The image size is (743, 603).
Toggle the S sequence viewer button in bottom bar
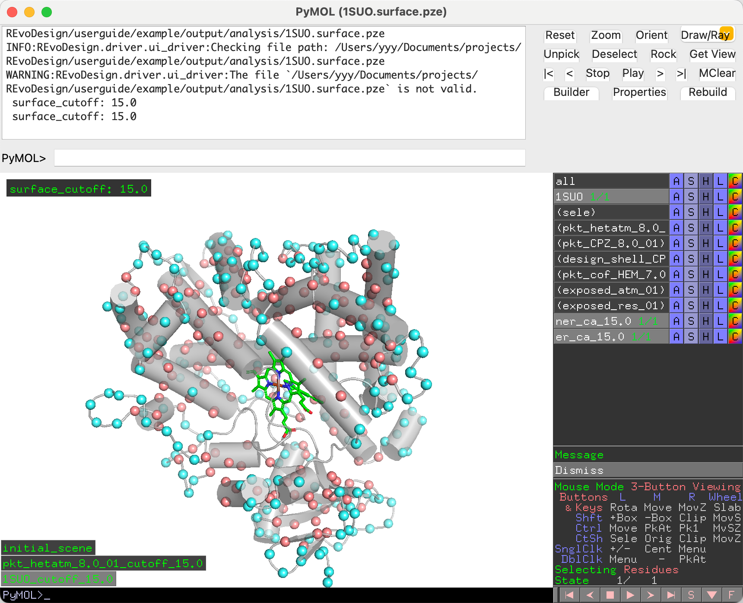click(x=691, y=595)
